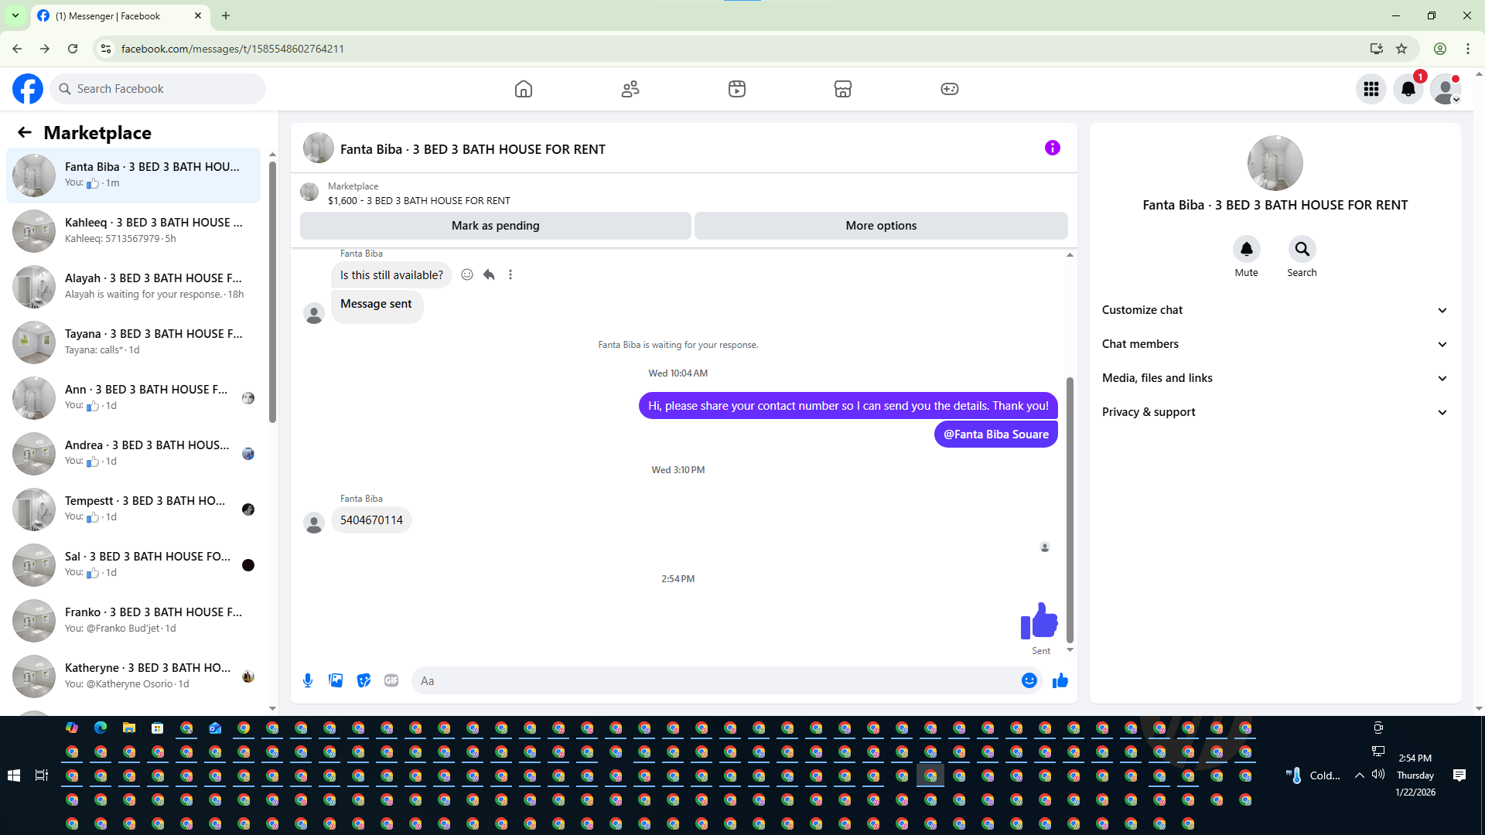Viewport: 1485px width, 835px height.
Task: Open the Alayah conversation
Action: click(134, 286)
